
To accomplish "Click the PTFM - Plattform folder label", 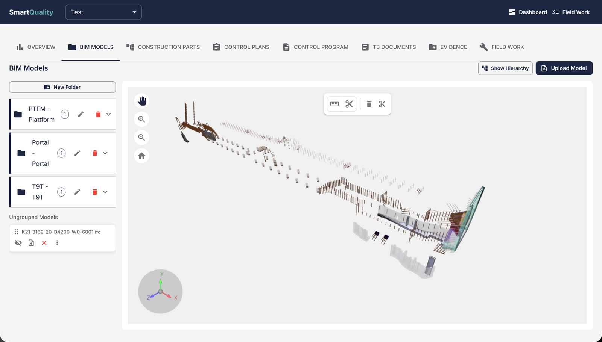I will [x=41, y=114].
